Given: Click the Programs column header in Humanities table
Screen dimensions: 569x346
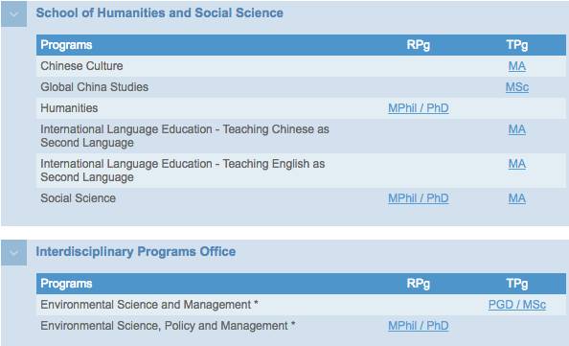Looking at the screenshot, I should pos(66,45).
